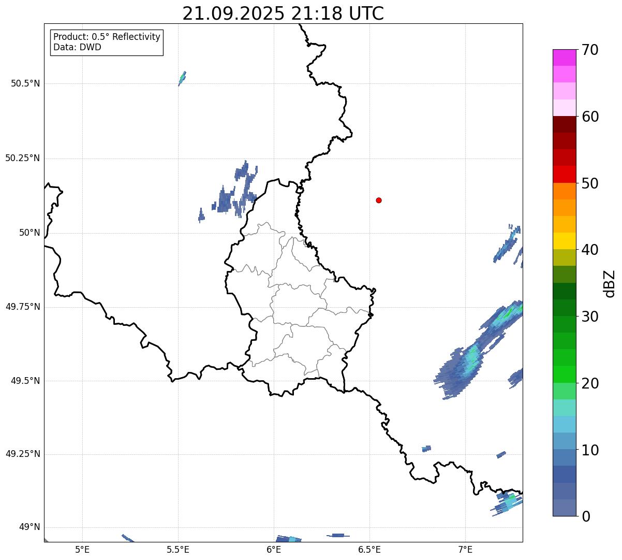Screen dimensions: 622x560
Task: Click the 50°N latitude label
Action: [x=29, y=233]
